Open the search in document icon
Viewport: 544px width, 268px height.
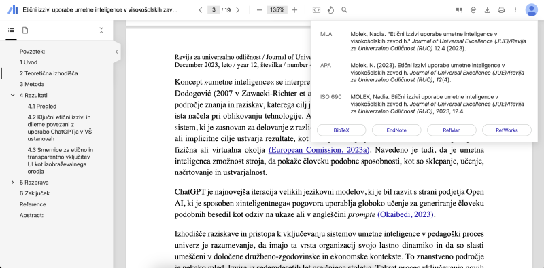344,10
